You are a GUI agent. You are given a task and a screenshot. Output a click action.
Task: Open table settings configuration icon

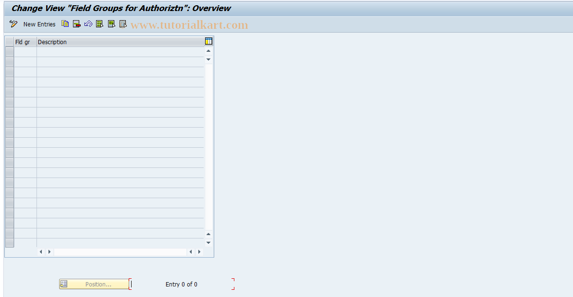[x=208, y=41]
